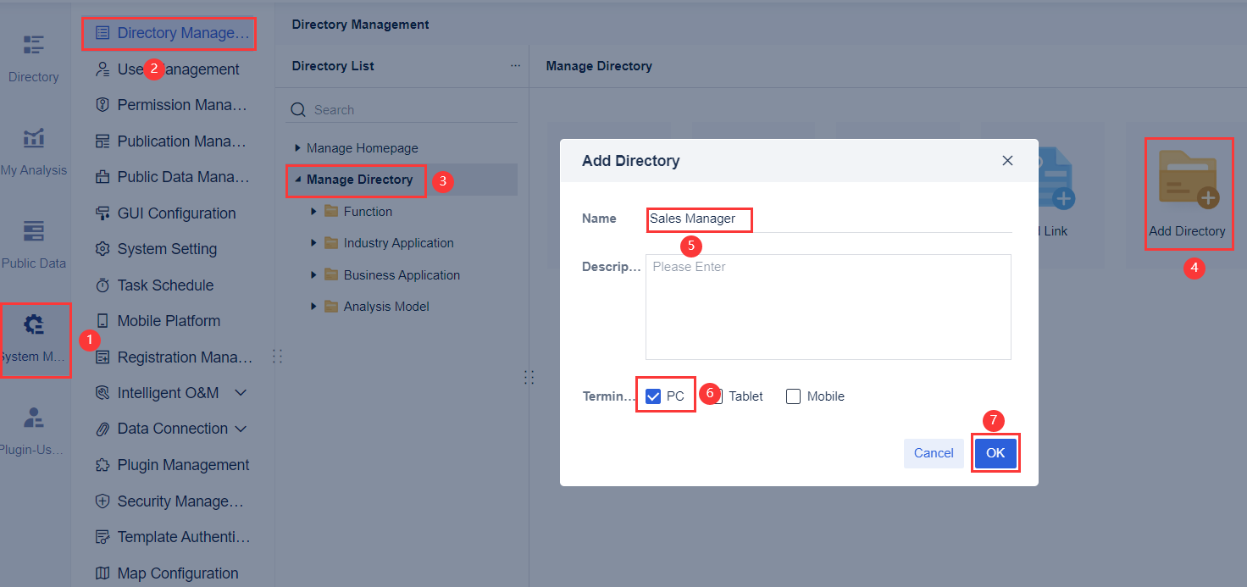The image size is (1247, 587).
Task: Expand the Manage Homepage tree node
Action: 297,148
